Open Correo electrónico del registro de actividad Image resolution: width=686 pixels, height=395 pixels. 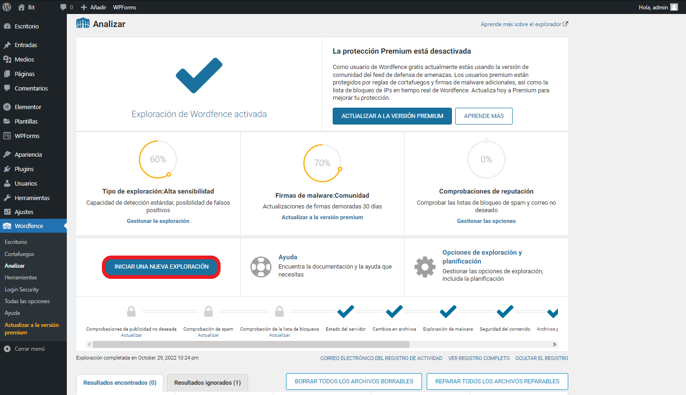click(x=381, y=358)
